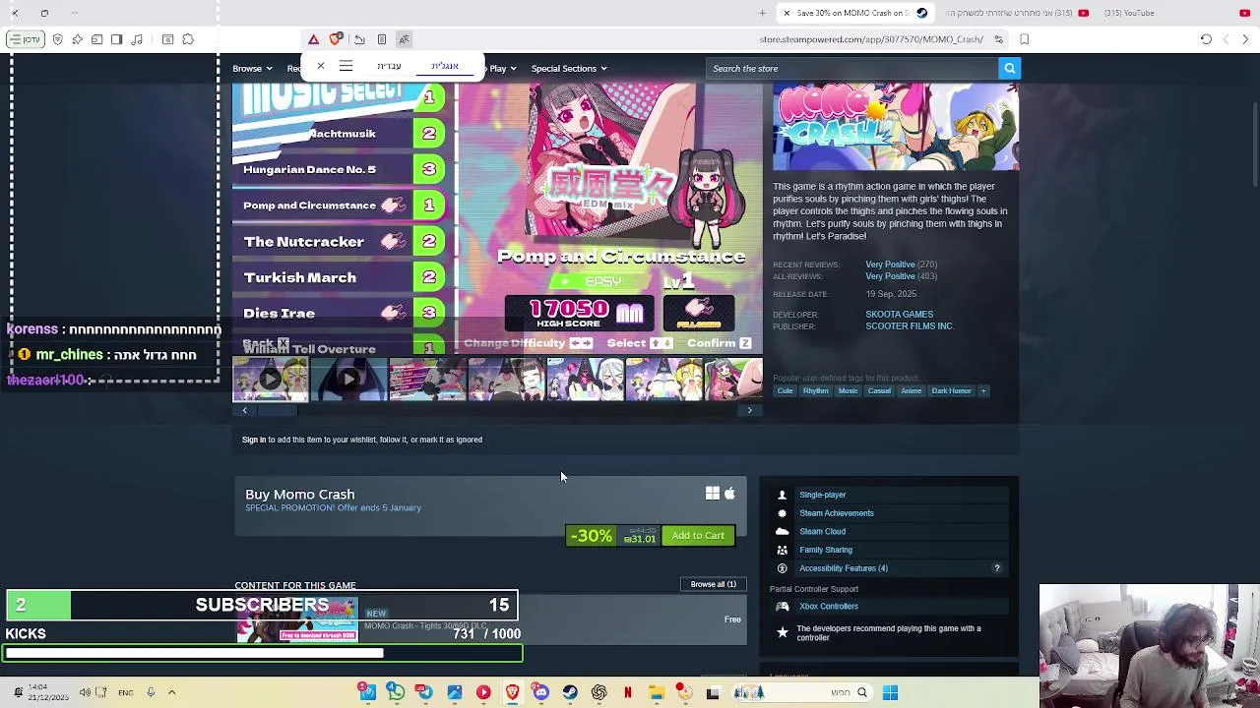Image resolution: width=1260 pixels, height=708 pixels.
Task: Open Netflix icon in the taskbar
Action: coord(627,692)
